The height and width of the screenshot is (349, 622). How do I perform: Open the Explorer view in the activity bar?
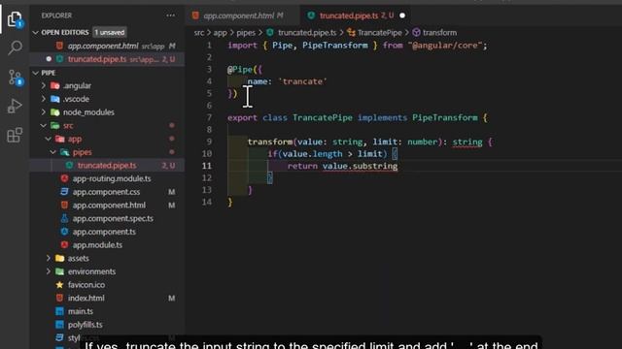click(15, 19)
